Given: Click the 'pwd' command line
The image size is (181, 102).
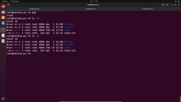Looking at the screenshot, I should click(x=21, y=12).
